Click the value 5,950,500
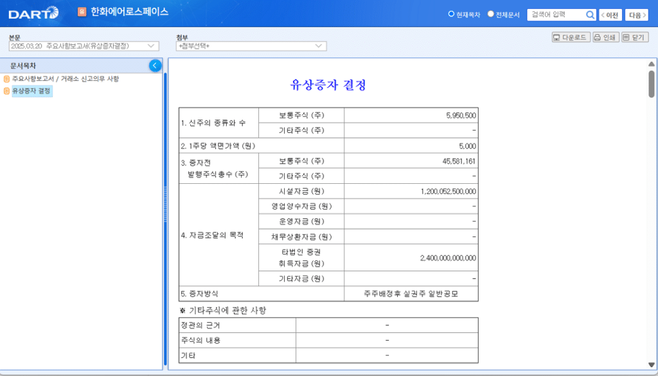 (461, 116)
